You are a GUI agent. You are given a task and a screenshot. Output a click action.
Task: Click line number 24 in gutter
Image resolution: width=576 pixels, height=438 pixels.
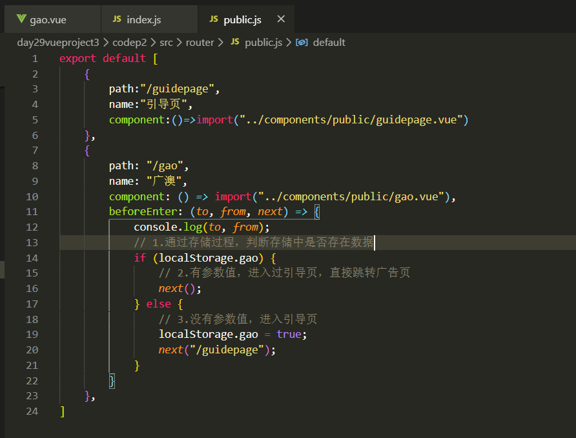(32, 412)
